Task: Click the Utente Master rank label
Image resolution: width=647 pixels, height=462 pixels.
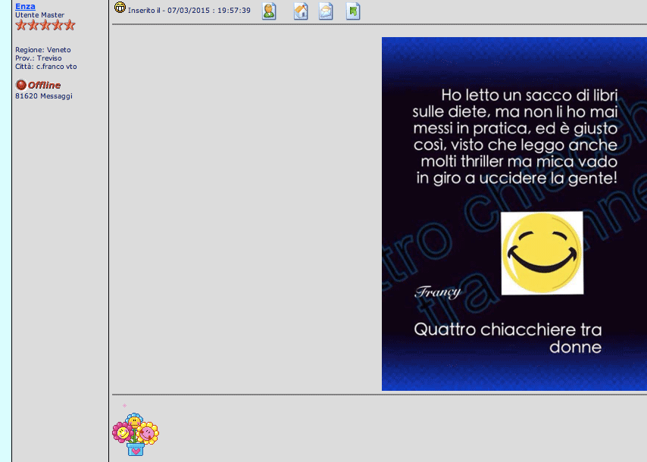Action: (39, 15)
